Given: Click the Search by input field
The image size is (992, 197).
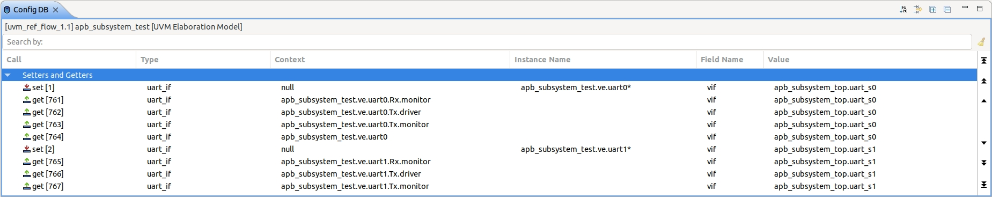Looking at the screenshot, I should pyautogui.click(x=487, y=42).
